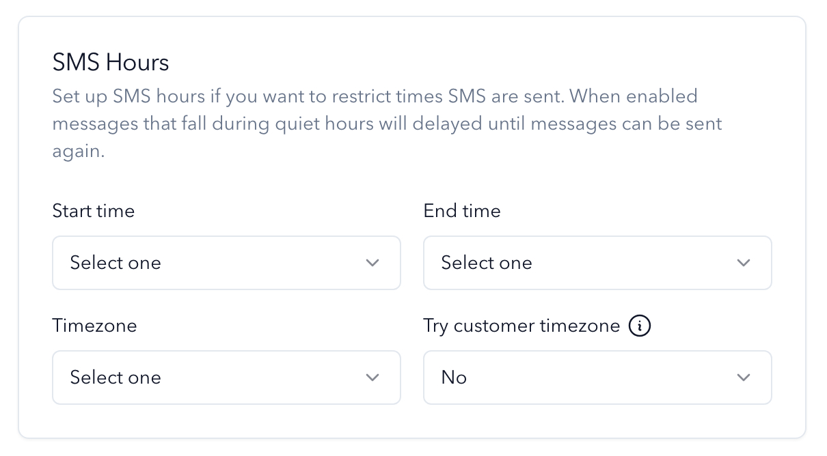Viewport: 827px width, 456px height.
Task: Open the End time dropdown
Action: 597,263
